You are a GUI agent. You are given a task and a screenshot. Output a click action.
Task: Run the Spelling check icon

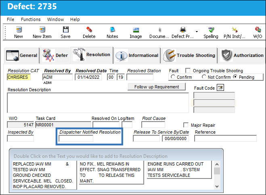(211, 29)
